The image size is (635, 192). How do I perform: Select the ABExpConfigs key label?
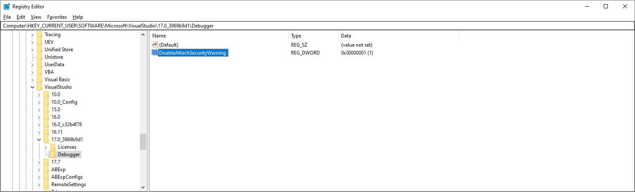point(67,177)
